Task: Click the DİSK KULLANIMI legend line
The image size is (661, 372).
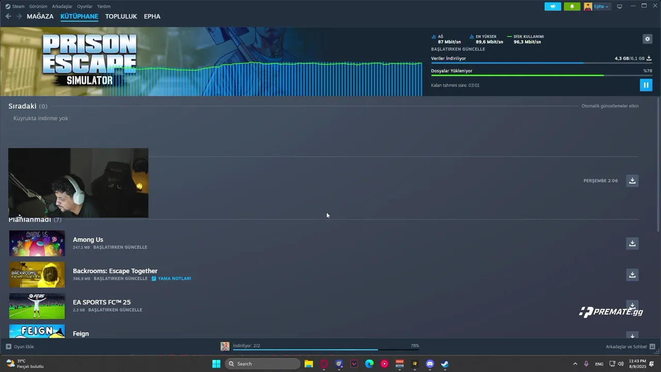Action: pos(510,37)
